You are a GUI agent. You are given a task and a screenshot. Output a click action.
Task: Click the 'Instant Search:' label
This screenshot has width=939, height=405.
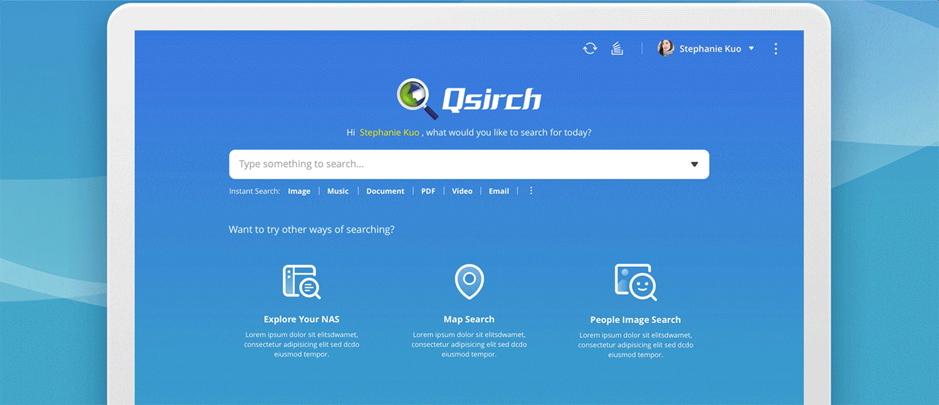pyautogui.click(x=254, y=191)
